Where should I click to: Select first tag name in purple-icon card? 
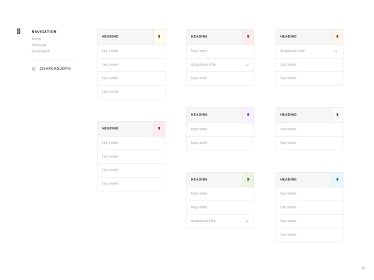[x=220, y=129]
